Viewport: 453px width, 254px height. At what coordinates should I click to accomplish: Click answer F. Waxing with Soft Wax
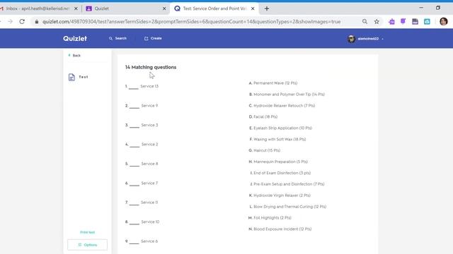click(x=277, y=139)
